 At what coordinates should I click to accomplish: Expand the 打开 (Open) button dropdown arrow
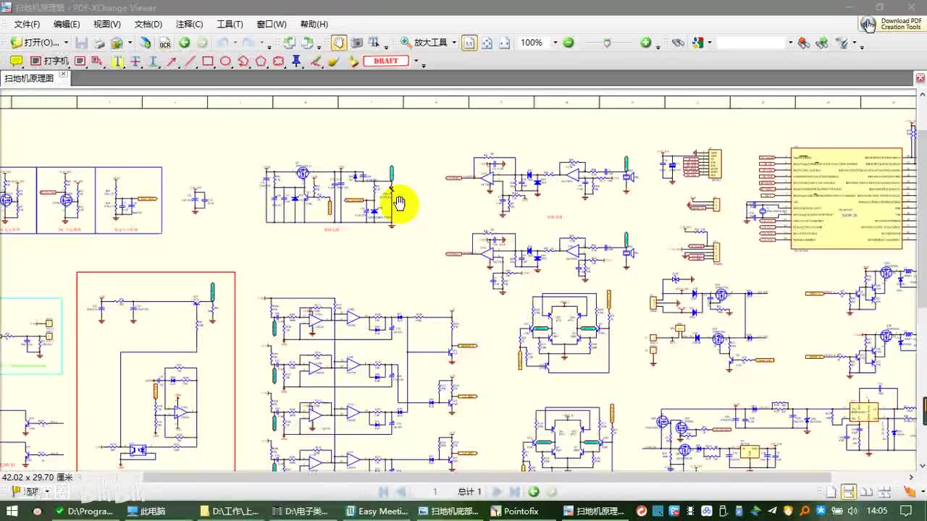click(x=66, y=43)
